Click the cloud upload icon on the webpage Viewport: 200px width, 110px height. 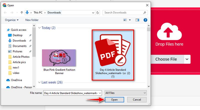point(169,31)
